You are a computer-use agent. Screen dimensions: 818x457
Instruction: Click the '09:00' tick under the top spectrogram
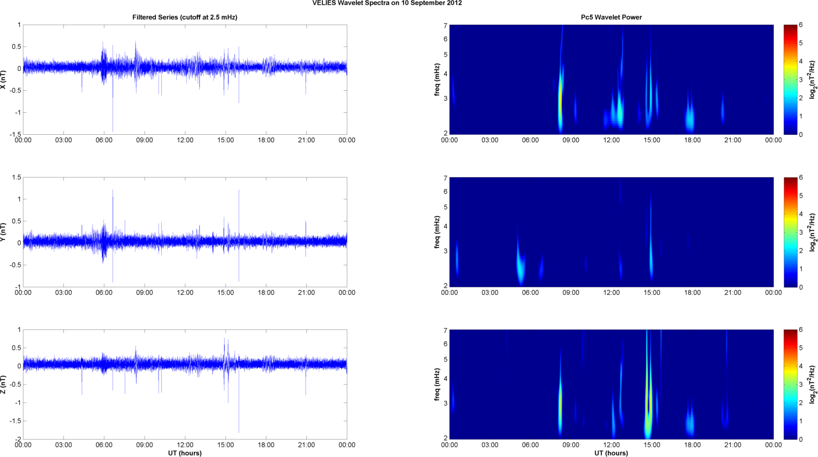pos(571,140)
